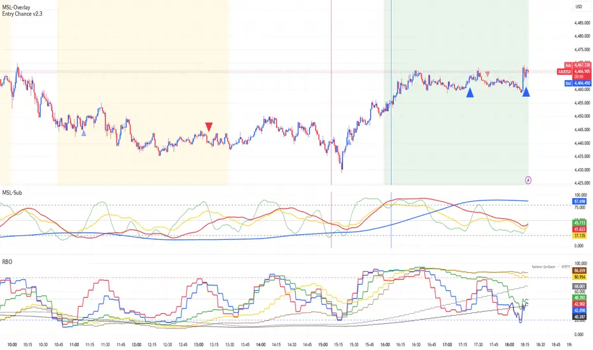Screen dimensions: 593x350
Task: Click the XAUUSD symbol price label
Action: (x=564, y=71)
